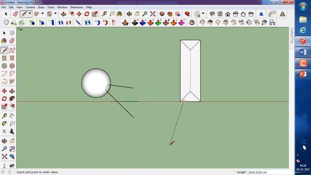
Task: Choose the Rectangle tool in left palette
Action: coord(4,58)
